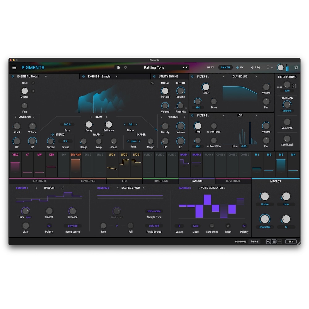Open the history list icon
Viewport: 309px width, 309px height.
coord(274,242)
